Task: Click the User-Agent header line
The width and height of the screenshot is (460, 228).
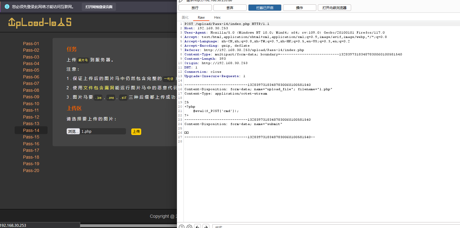Action: (285, 33)
